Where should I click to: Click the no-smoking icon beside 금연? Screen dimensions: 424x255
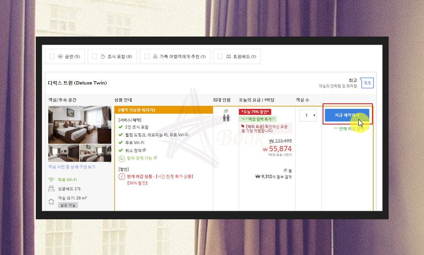61,57
